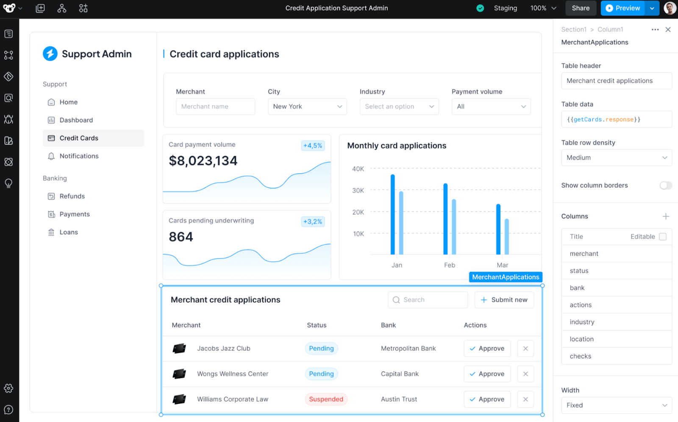
Task: Check the Editable checkbox for Title column
Action: click(x=663, y=237)
